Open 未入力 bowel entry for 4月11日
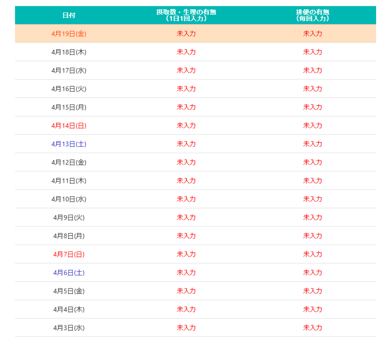This screenshot has height=337, width=384. click(313, 181)
